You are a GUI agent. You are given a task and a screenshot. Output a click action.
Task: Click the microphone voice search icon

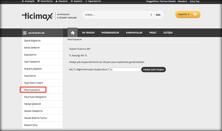(151, 15)
